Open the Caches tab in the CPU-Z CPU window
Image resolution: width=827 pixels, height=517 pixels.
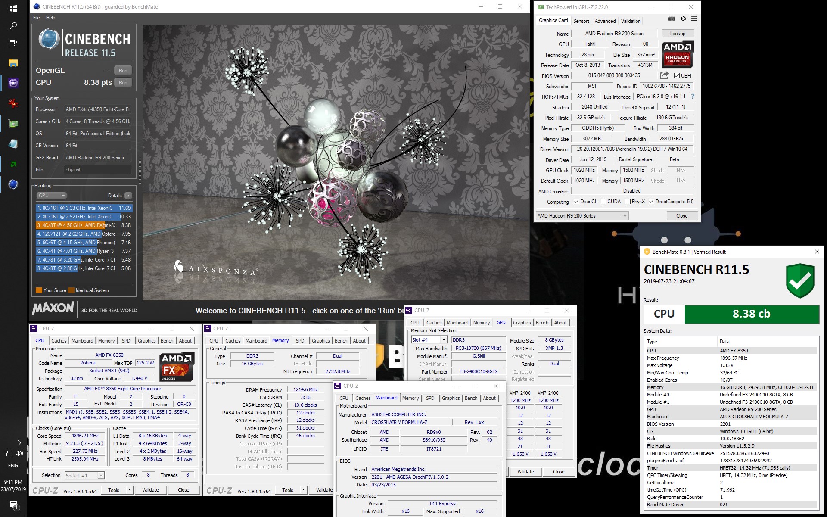click(59, 341)
